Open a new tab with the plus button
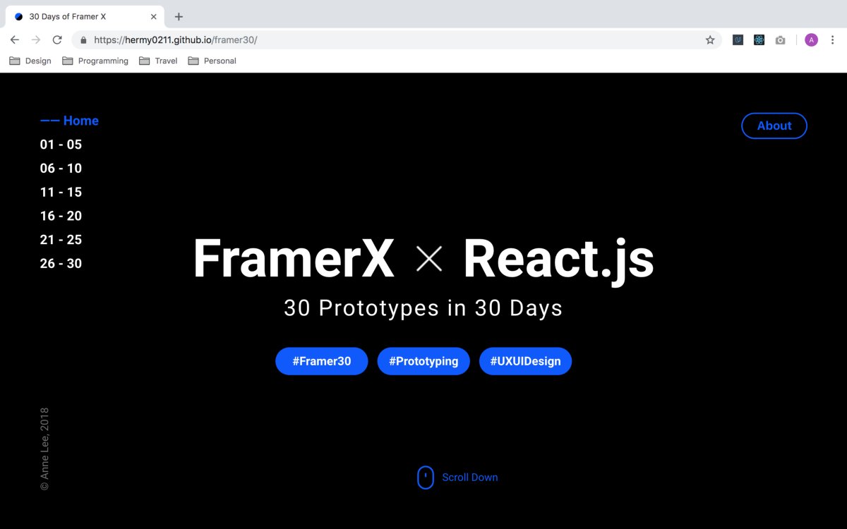This screenshot has width=847, height=529. point(179,17)
